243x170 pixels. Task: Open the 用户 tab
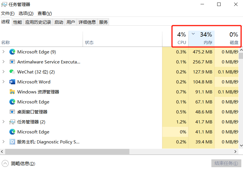(x=71, y=22)
